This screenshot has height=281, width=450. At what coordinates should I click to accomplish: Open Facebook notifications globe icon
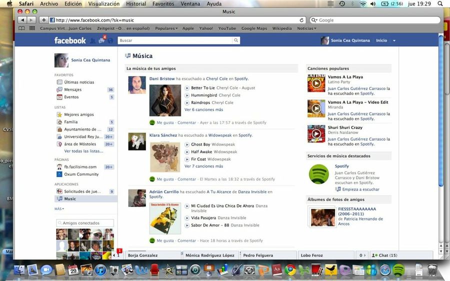point(110,41)
